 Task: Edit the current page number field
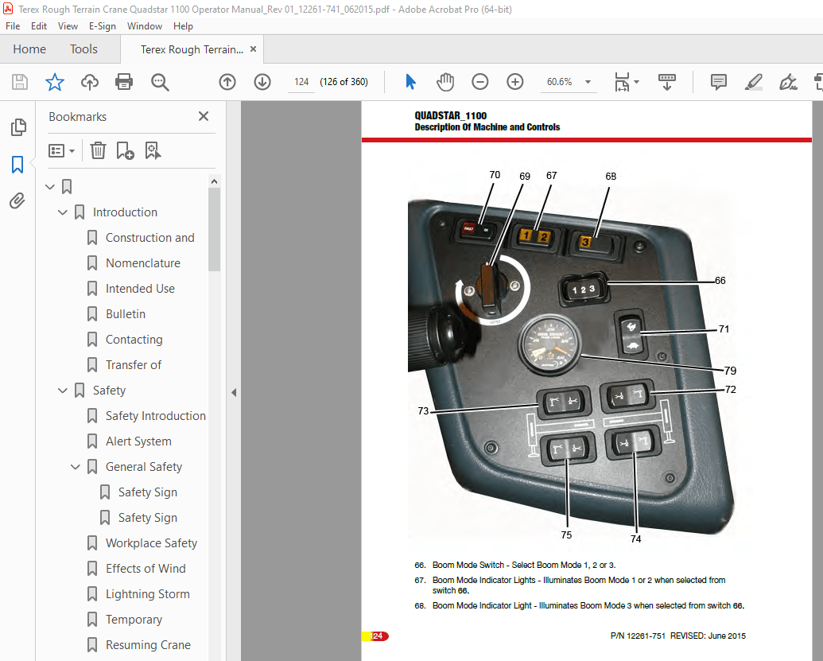point(301,82)
